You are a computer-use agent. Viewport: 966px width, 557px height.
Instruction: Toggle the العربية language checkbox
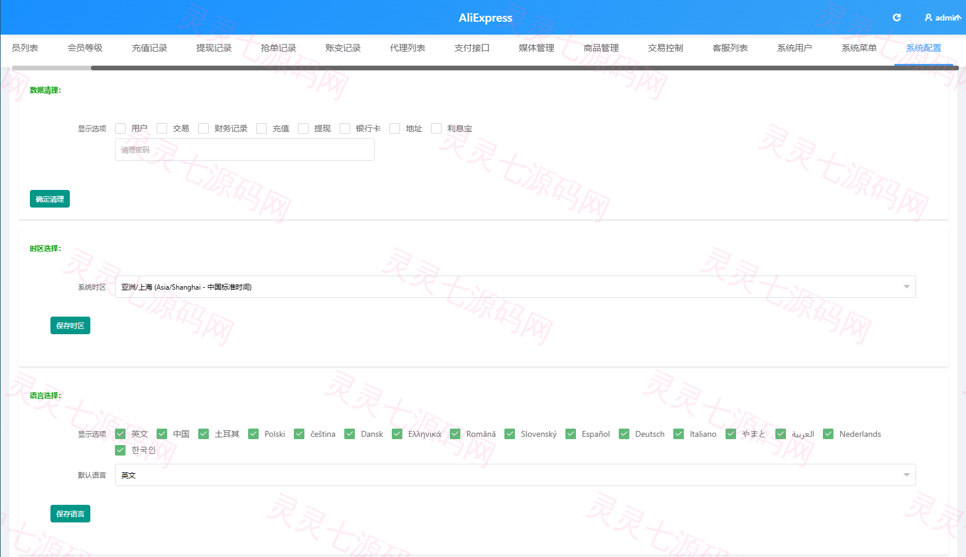(x=781, y=434)
